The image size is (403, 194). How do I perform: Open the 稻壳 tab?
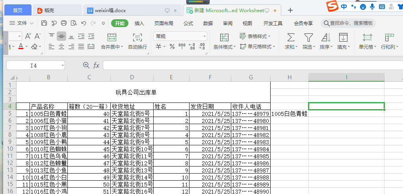tap(57, 11)
